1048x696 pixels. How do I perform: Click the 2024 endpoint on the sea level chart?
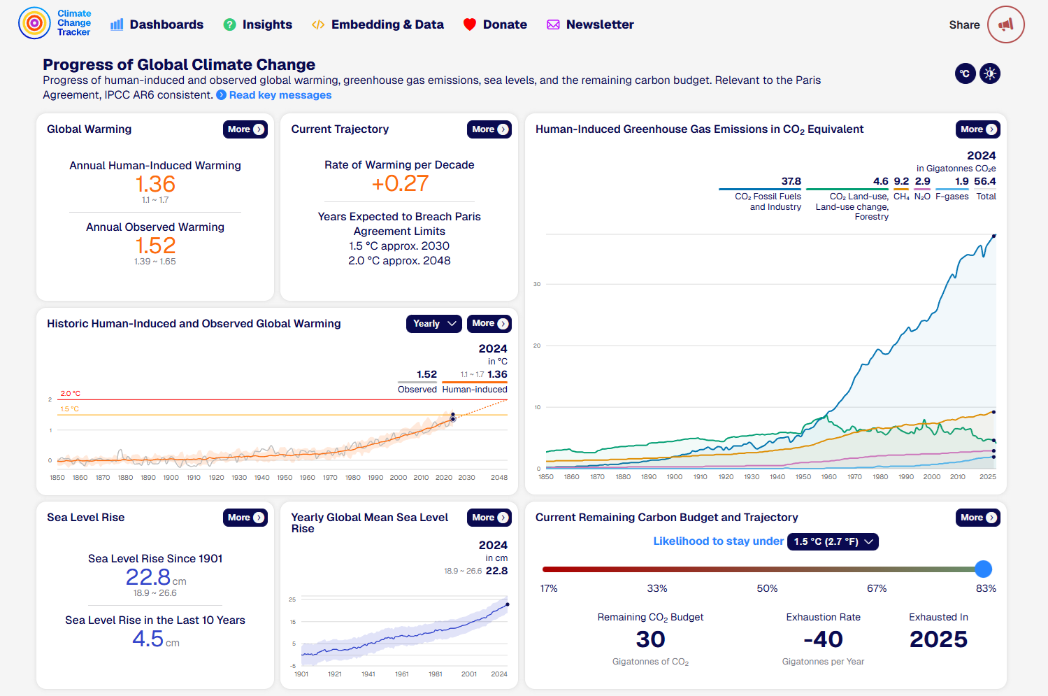point(508,603)
